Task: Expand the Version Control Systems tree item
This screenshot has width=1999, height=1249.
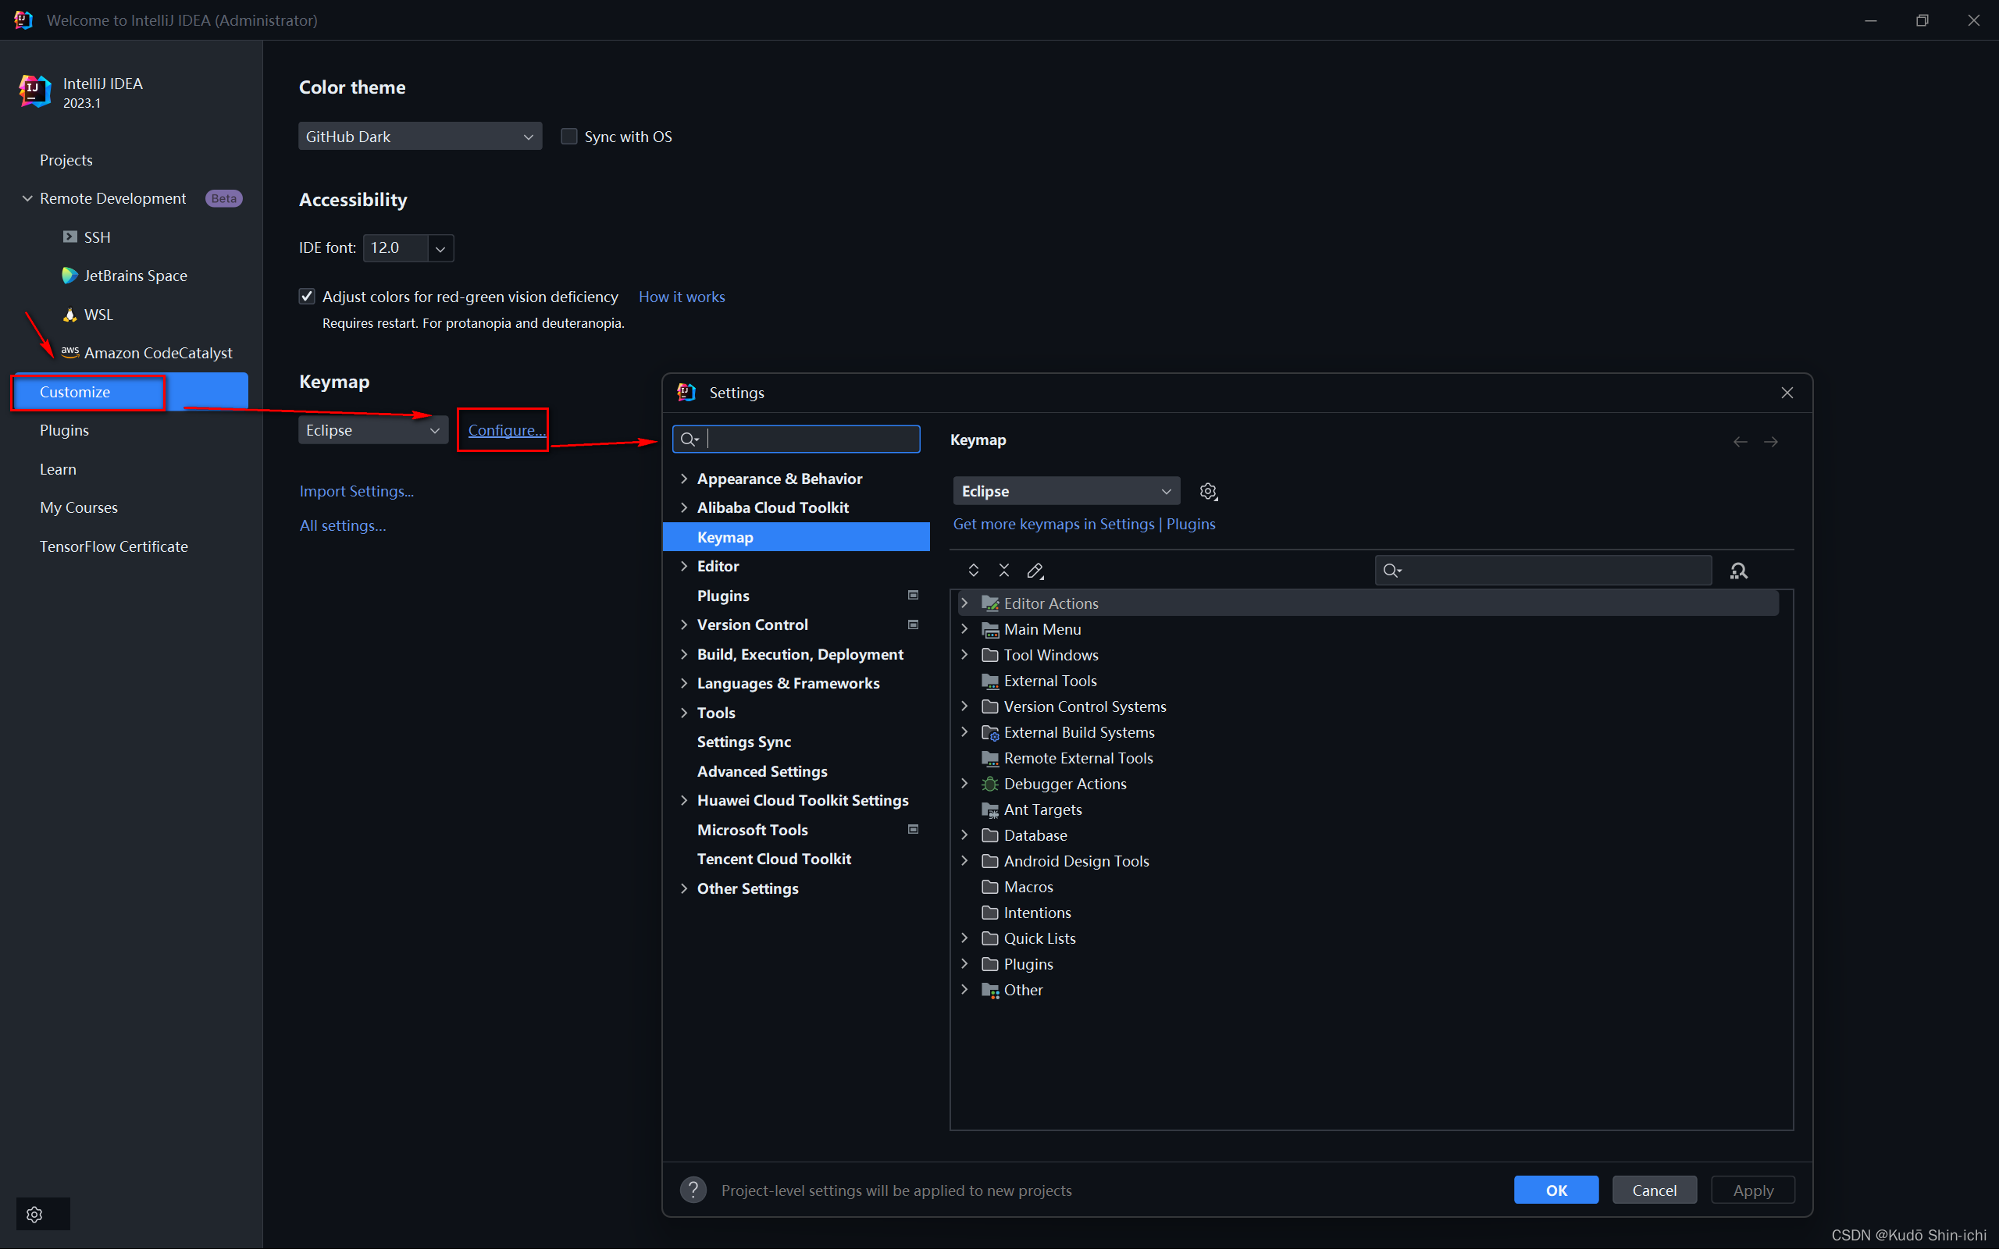Action: (x=966, y=706)
